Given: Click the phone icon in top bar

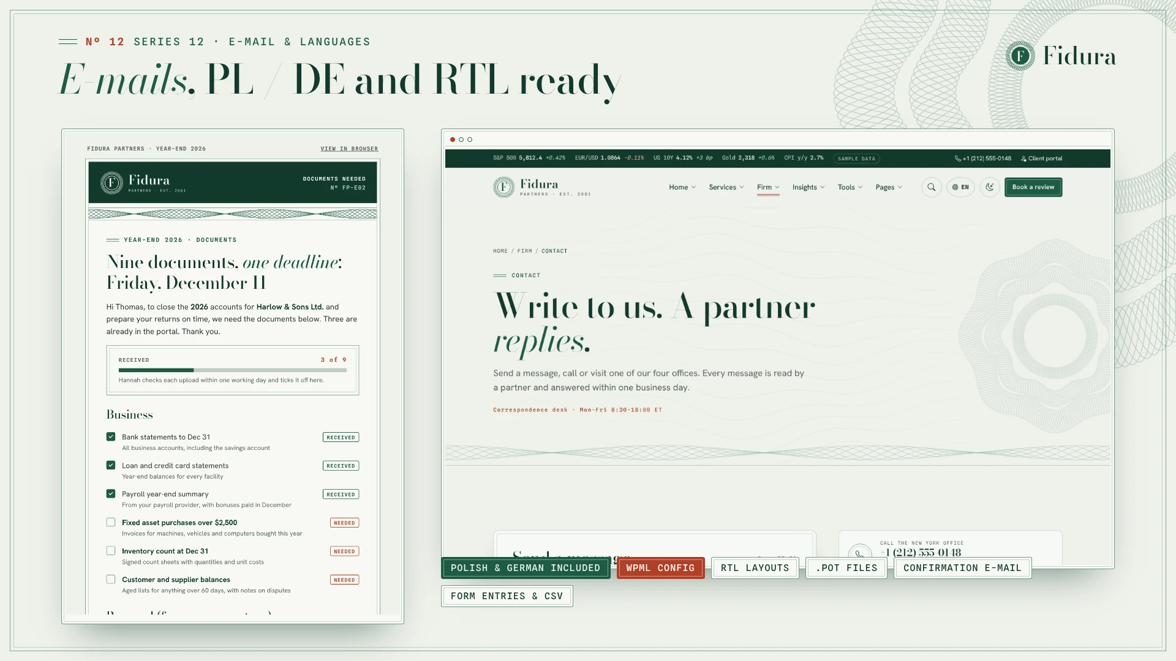Looking at the screenshot, I should (x=957, y=159).
